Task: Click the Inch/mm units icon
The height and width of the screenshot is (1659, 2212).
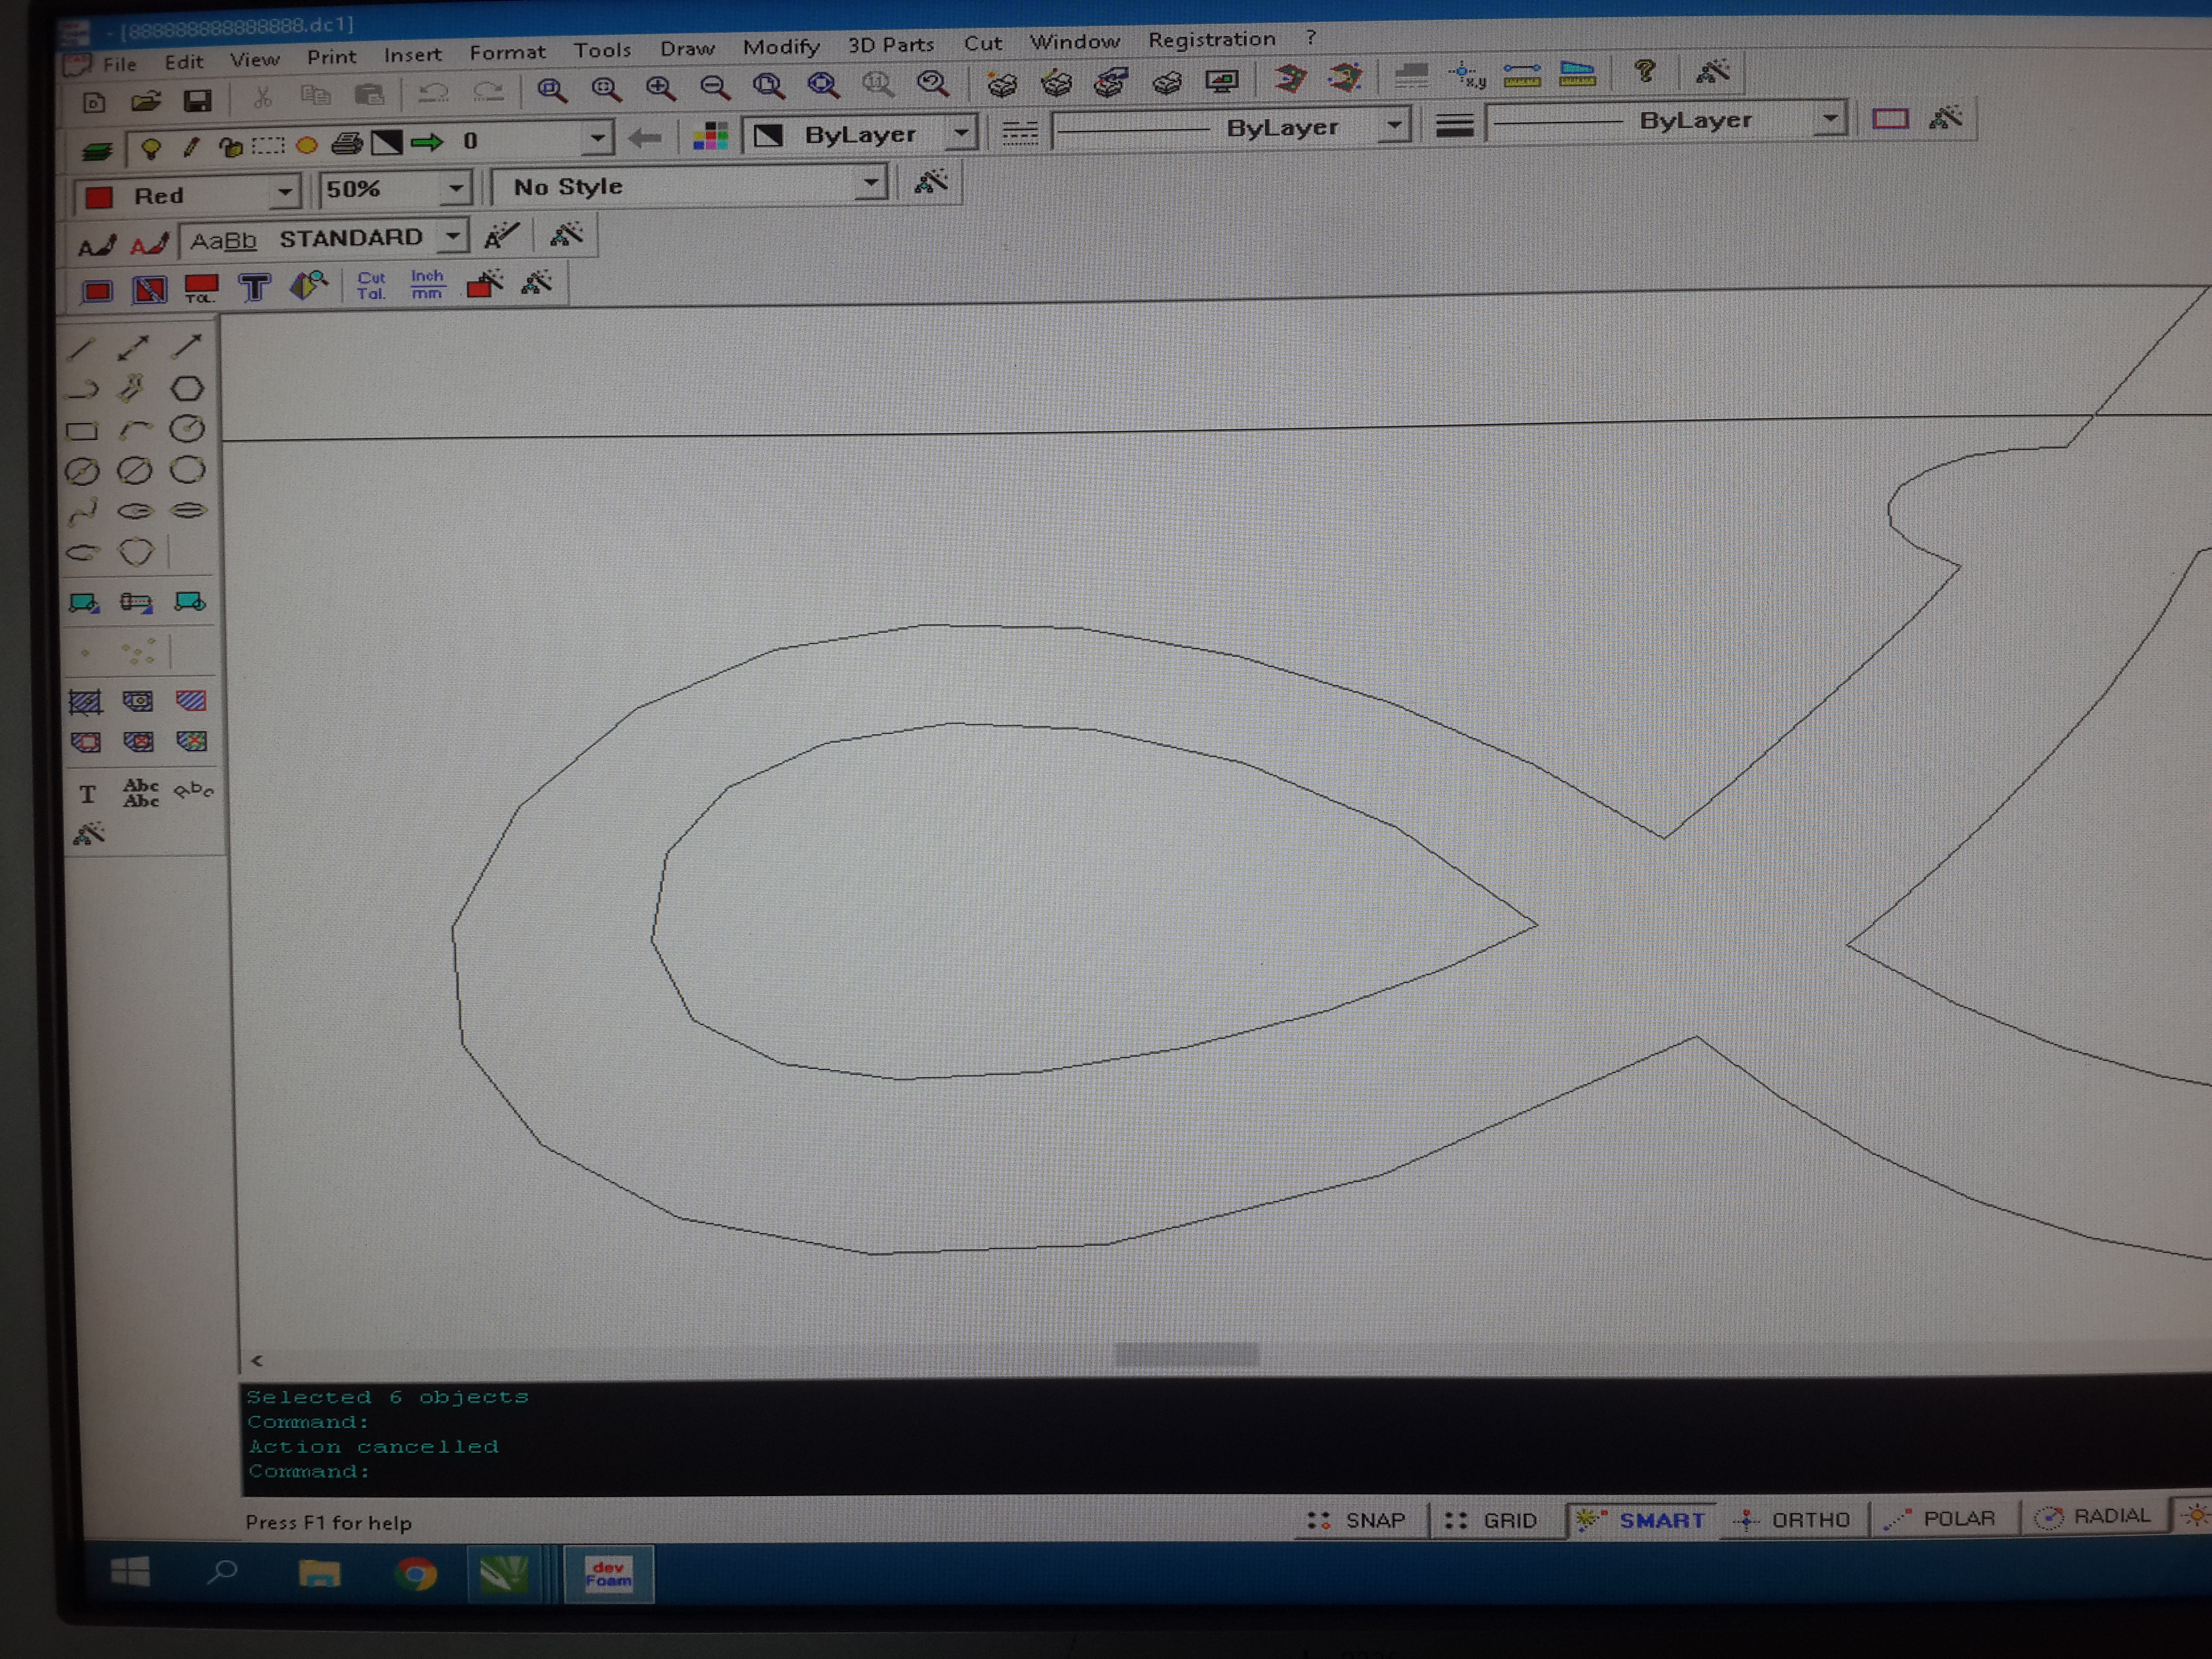Action: tap(427, 284)
